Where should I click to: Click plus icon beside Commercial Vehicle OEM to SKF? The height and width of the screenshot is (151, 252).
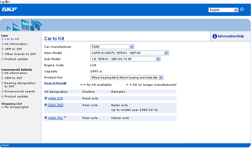pyautogui.click(x=2, y=78)
